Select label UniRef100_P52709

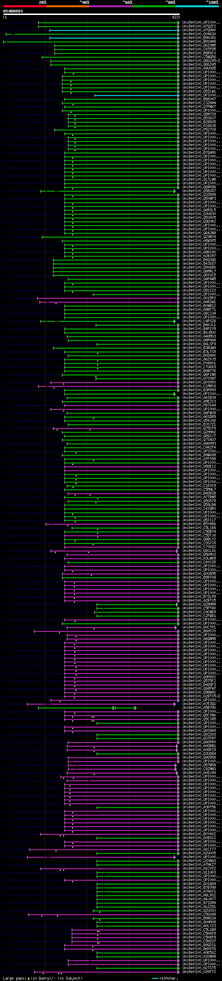[199, 129]
